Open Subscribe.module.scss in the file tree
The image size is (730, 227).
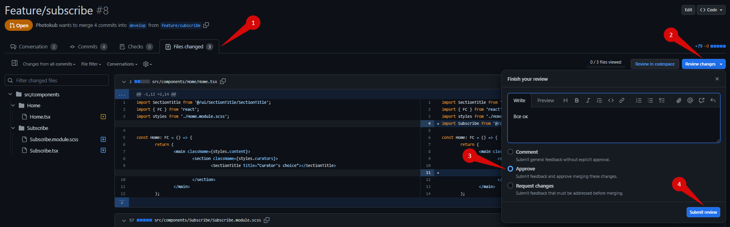(x=54, y=139)
